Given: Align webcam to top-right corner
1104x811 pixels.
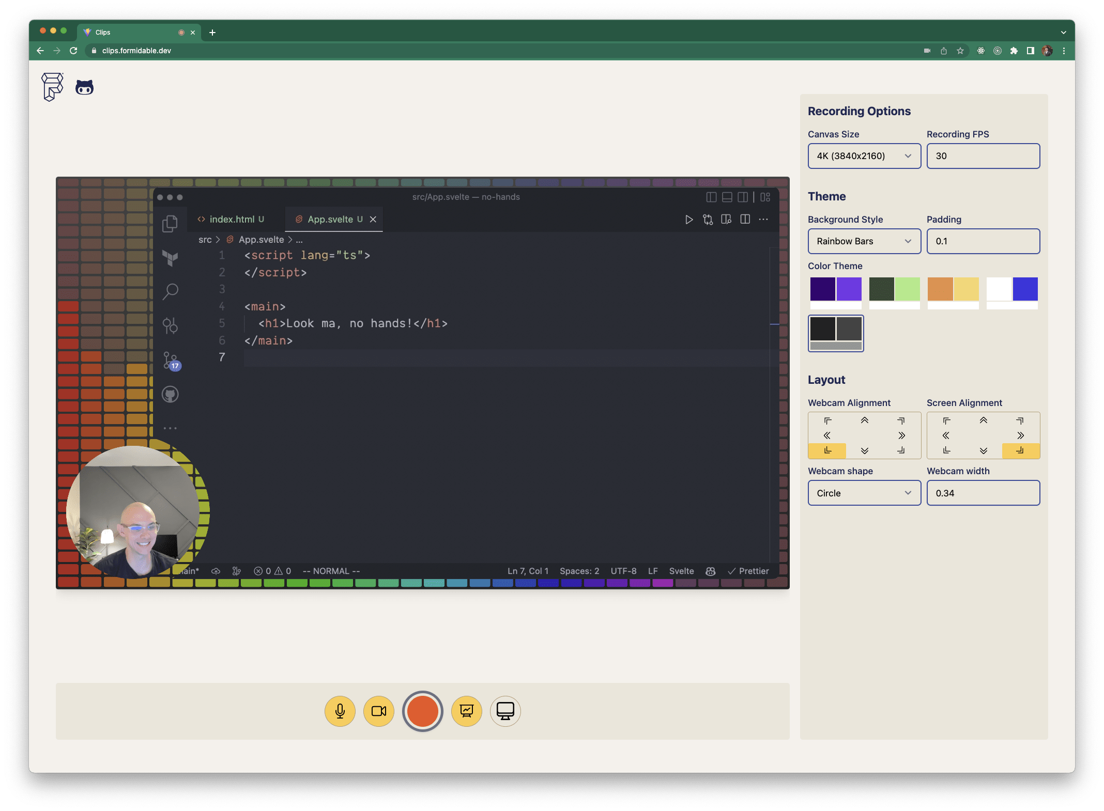Looking at the screenshot, I should 901,420.
